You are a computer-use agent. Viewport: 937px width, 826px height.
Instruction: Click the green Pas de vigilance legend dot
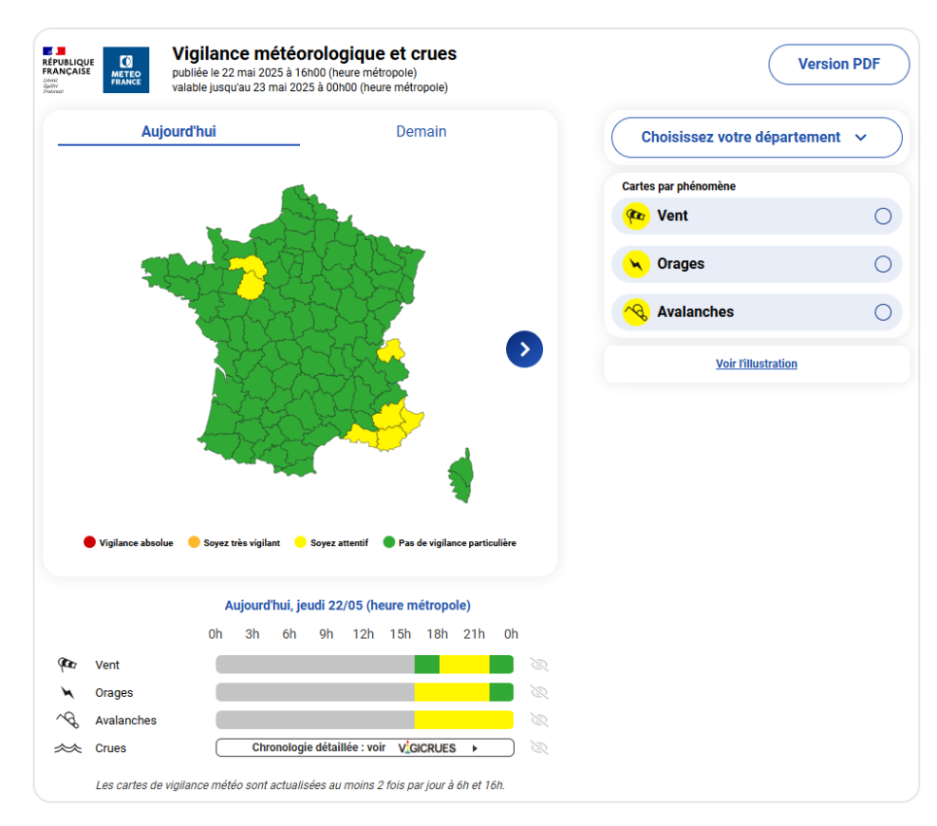(x=389, y=542)
